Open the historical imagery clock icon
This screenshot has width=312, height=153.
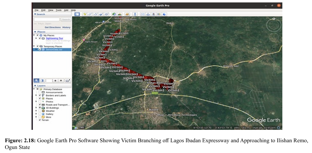[114, 14]
